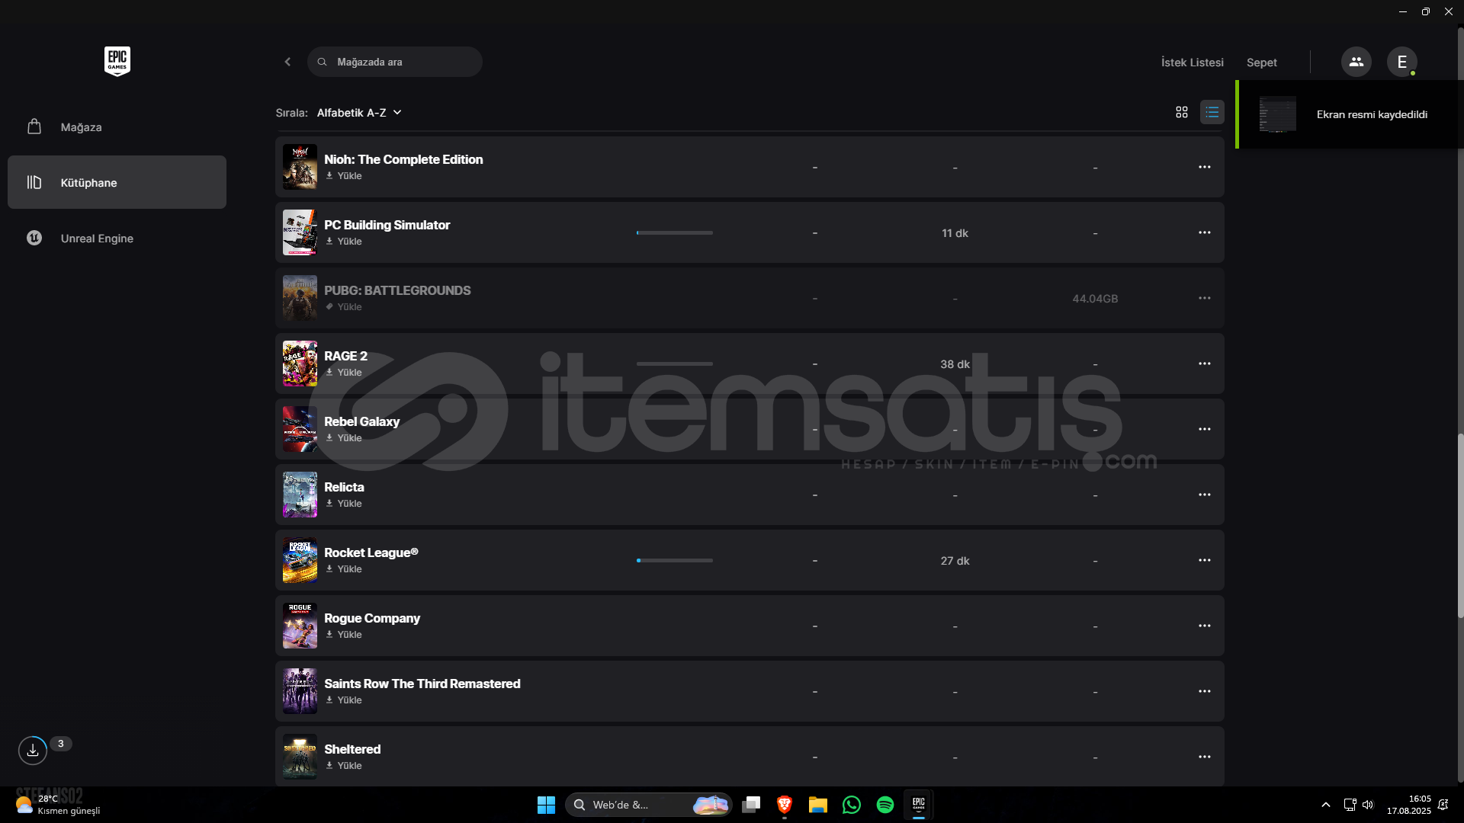Click RAGE 2 achievement progress bar

[x=675, y=364]
